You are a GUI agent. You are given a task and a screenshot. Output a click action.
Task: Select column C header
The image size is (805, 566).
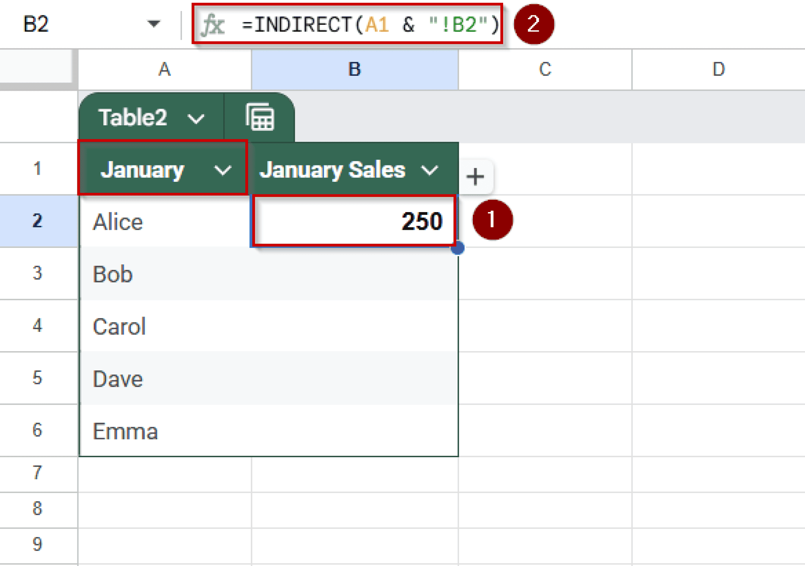(x=545, y=70)
